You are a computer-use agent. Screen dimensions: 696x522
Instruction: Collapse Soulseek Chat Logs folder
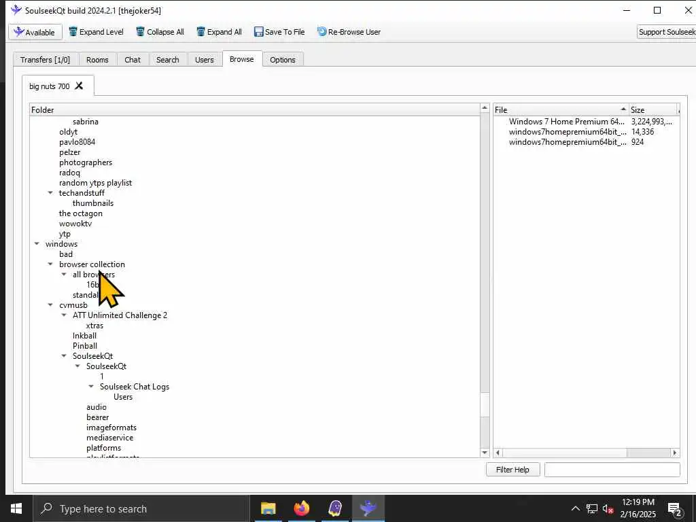point(91,387)
